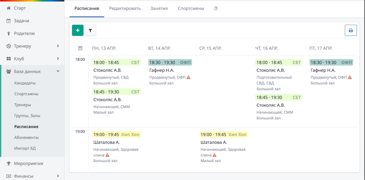
Task: Click the print schedule icon
Action: click(351, 30)
